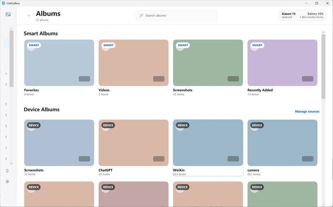
Task: Click the Videos album title text
Action: [104, 90]
